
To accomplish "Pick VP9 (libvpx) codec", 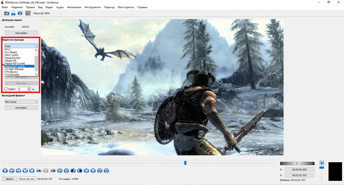I will coord(19,72).
